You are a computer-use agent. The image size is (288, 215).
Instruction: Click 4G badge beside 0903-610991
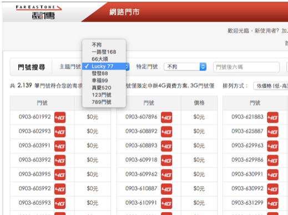point(166,203)
